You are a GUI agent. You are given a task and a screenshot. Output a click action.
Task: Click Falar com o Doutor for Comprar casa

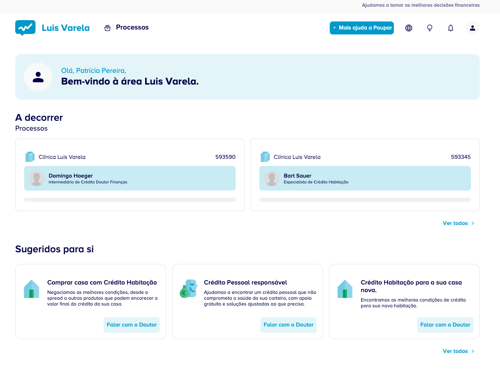(132, 325)
